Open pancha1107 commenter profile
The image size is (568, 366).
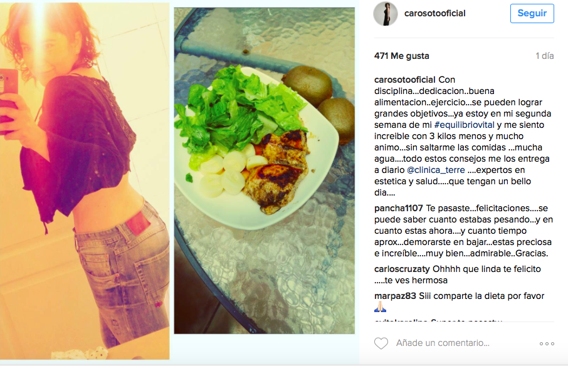click(x=398, y=208)
